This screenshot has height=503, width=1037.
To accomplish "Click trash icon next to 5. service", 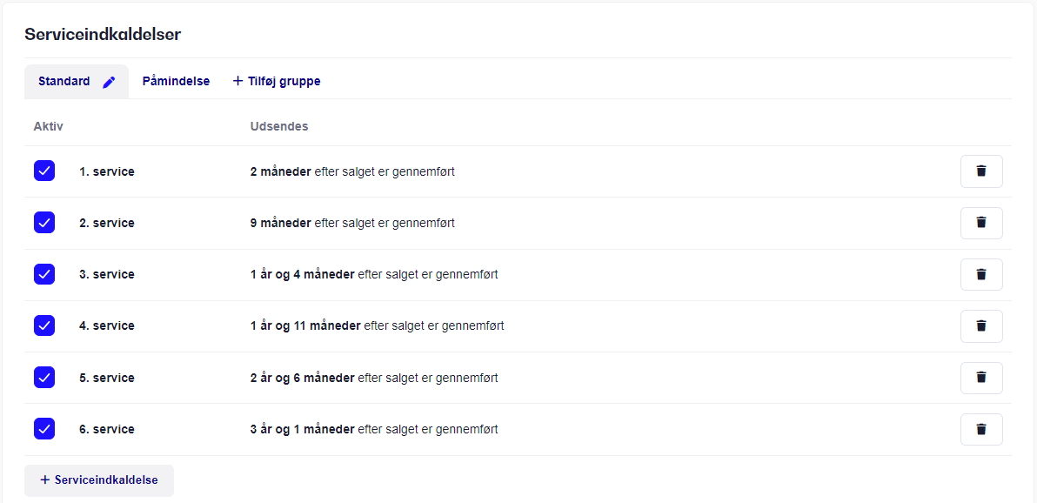I will coord(980,378).
